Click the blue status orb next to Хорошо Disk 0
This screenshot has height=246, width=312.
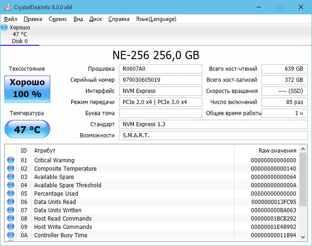(4, 27)
